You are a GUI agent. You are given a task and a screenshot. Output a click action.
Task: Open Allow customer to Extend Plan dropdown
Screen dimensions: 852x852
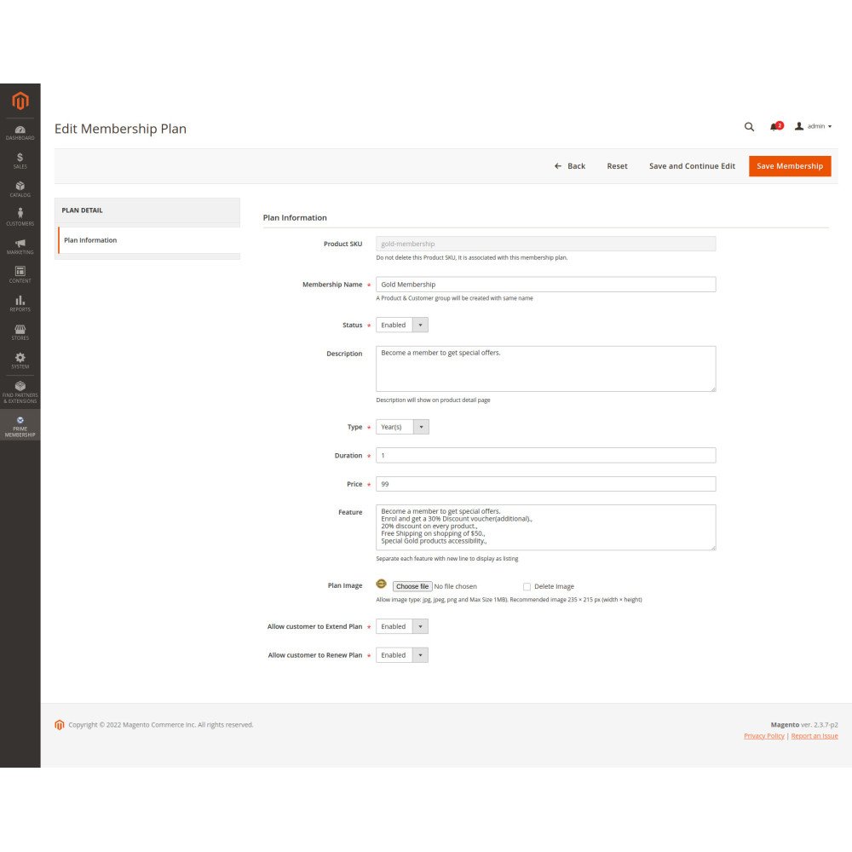402,626
